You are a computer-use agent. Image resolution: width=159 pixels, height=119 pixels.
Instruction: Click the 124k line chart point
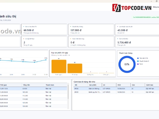[x=11, y=61]
